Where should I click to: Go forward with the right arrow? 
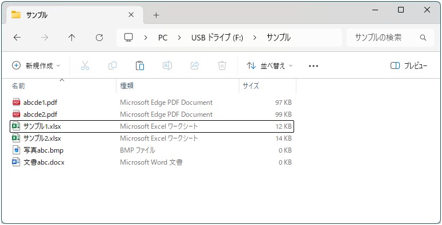tap(45, 38)
